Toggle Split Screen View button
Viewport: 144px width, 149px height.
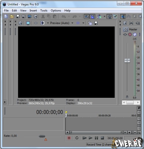tap(43, 23)
